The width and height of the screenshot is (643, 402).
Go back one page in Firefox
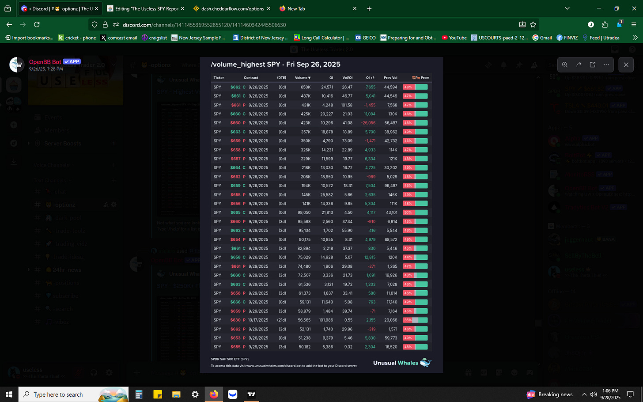click(x=9, y=25)
